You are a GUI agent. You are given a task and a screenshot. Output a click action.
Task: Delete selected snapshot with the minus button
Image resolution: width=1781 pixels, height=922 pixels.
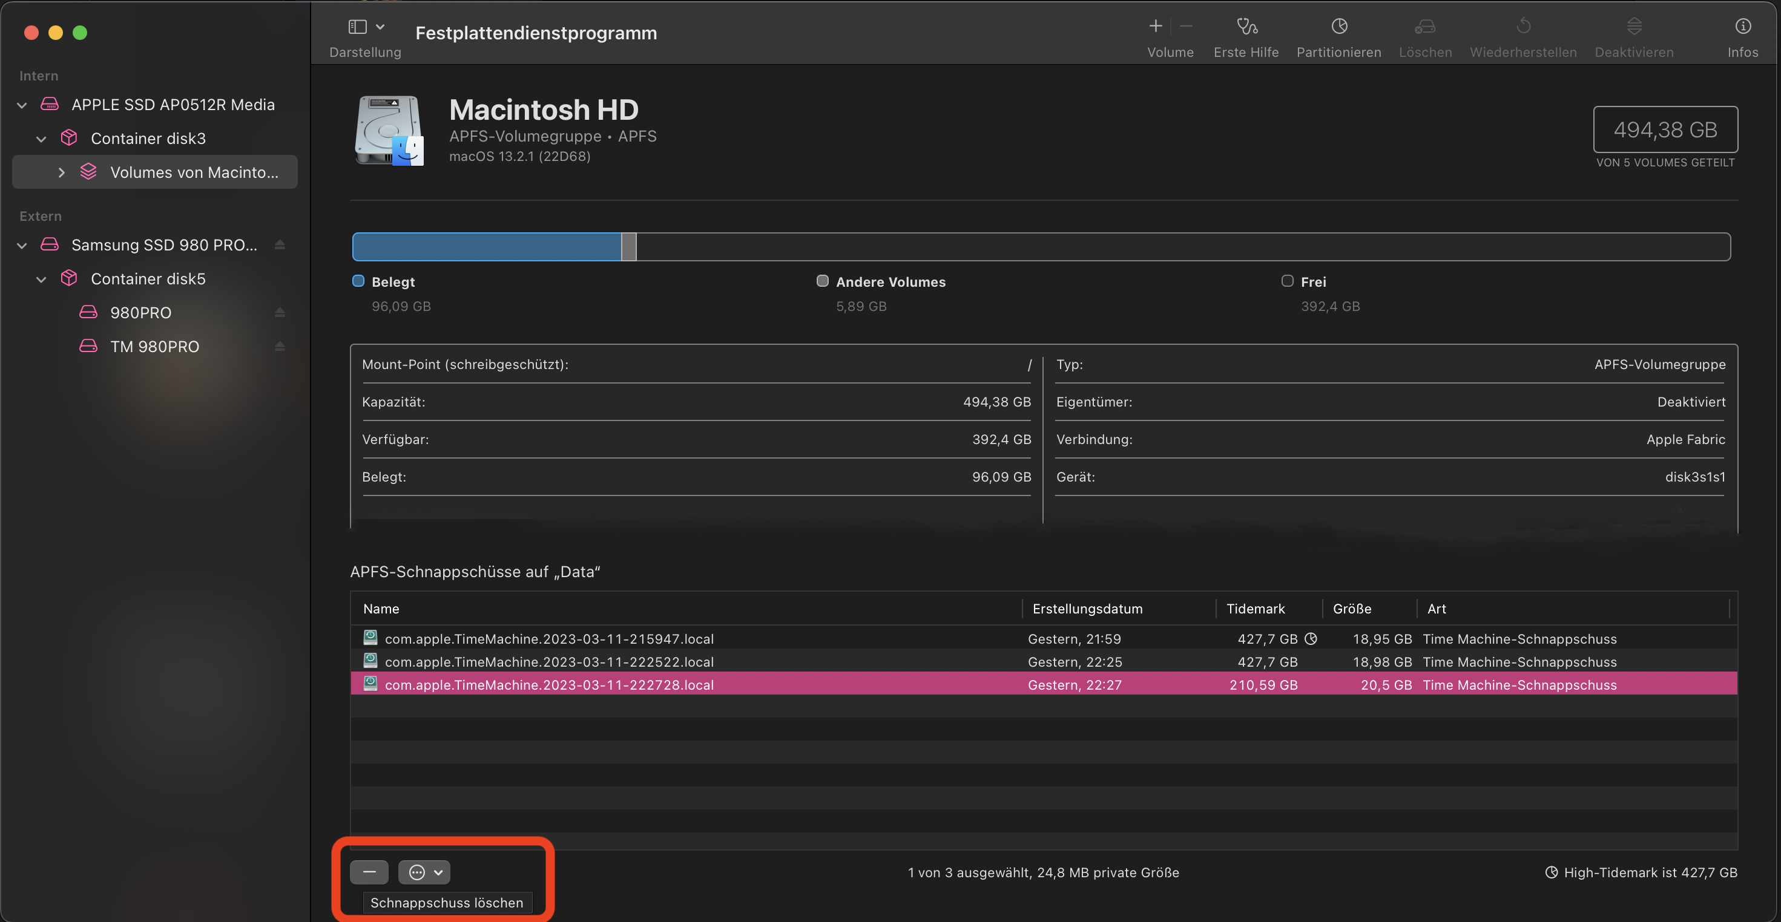[369, 872]
